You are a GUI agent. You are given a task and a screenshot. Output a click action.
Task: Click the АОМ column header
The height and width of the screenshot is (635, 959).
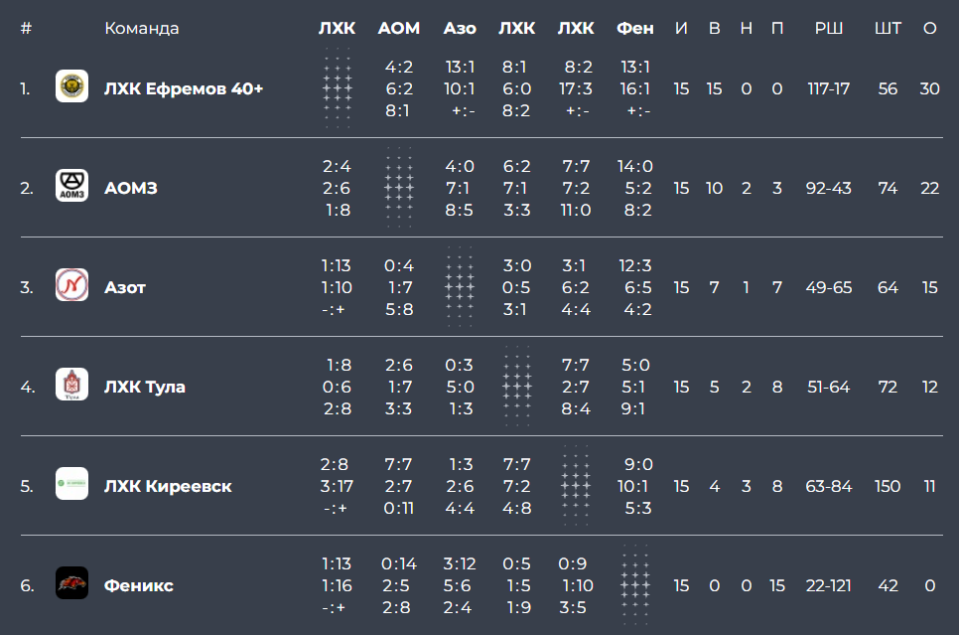(399, 28)
